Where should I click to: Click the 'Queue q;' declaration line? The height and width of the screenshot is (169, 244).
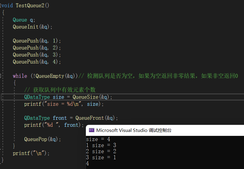(x=24, y=20)
